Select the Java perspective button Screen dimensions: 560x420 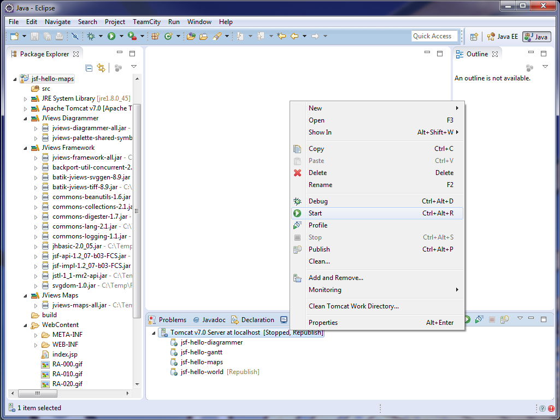[x=536, y=37]
